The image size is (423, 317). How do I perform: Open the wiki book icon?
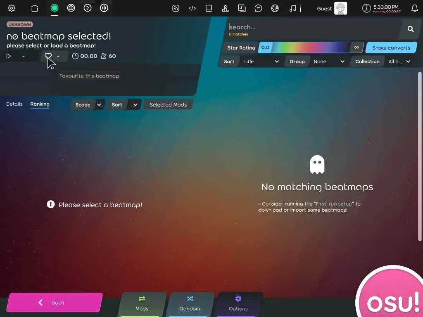click(209, 8)
